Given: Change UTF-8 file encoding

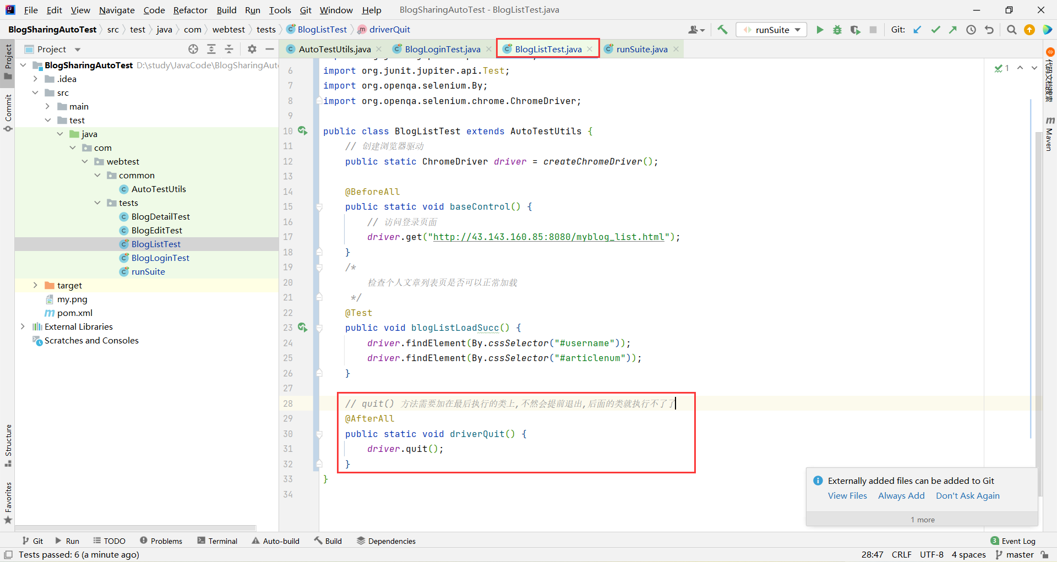Looking at the screenshot, I should coord(931,554).
